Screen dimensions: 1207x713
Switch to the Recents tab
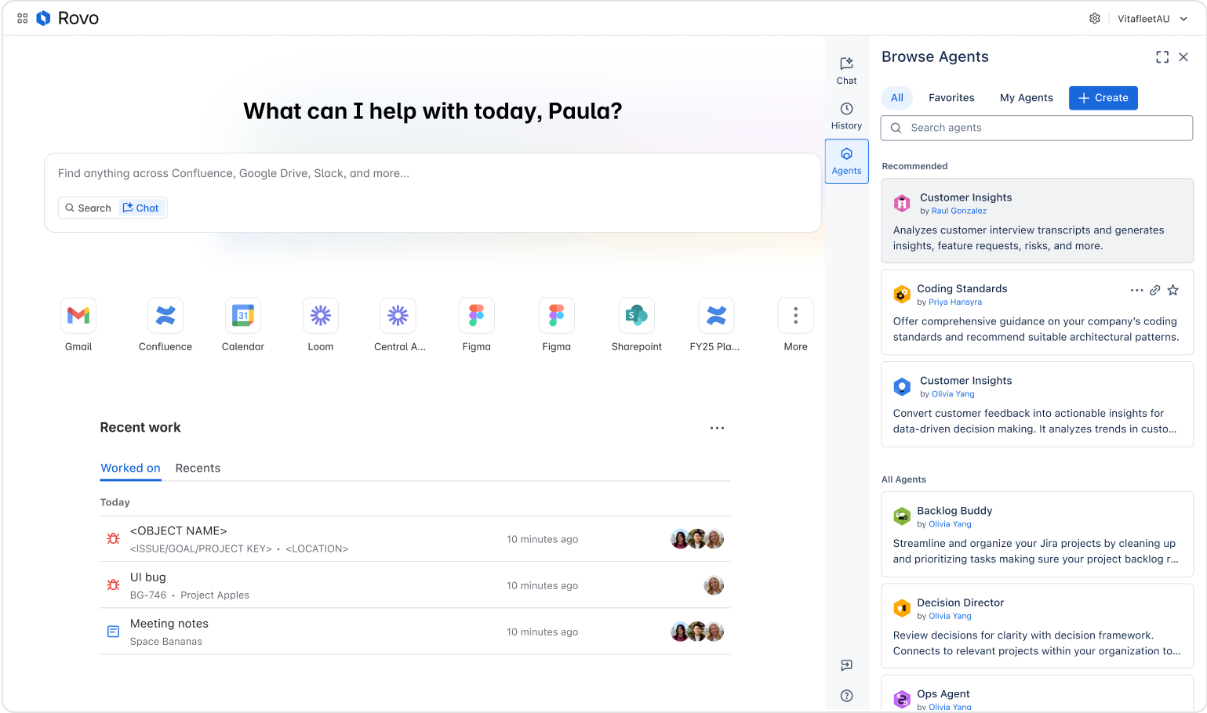tap(198, 468)
